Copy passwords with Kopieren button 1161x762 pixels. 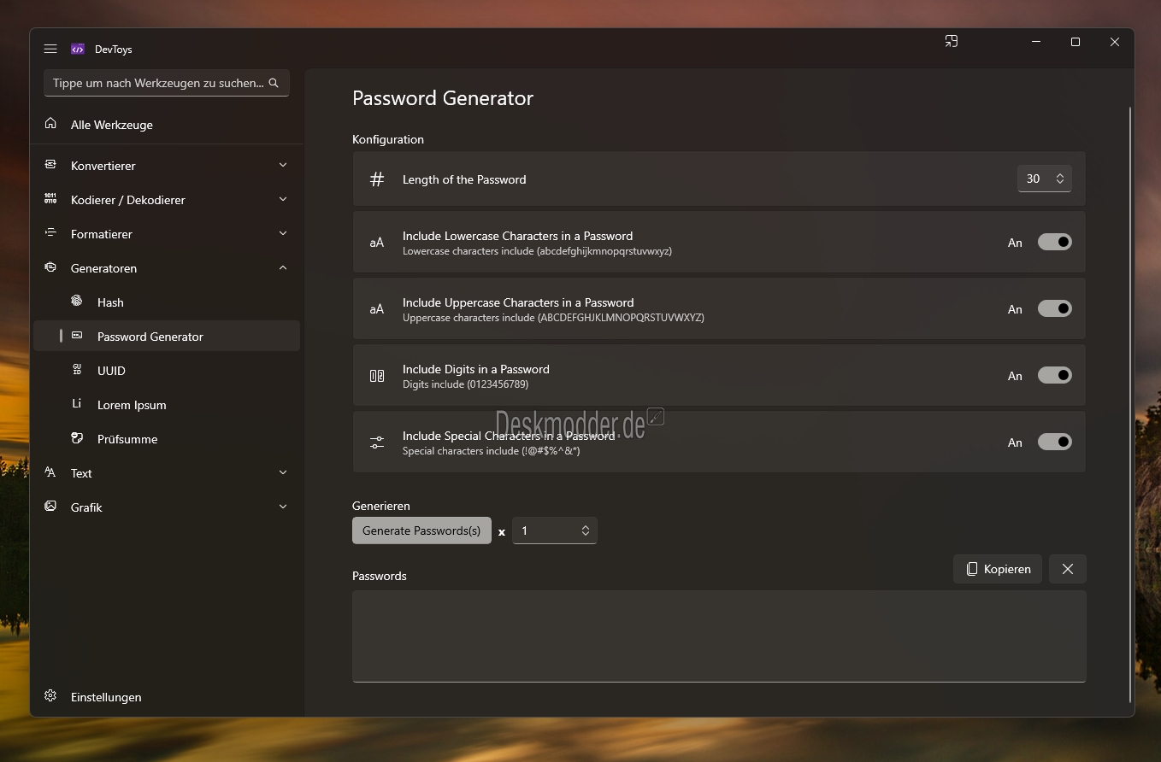click(x=998, y=569)
